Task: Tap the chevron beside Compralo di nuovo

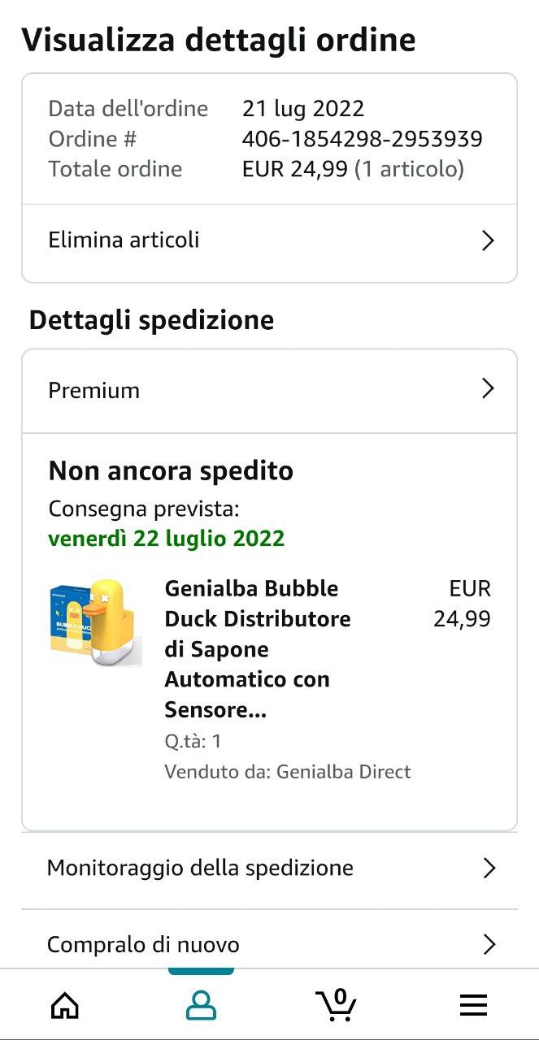Action: pos(489,944)
